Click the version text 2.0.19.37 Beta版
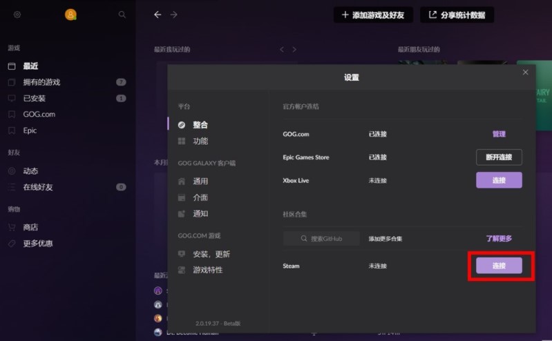This screenshot has height=341, width=552. point(218,324)
